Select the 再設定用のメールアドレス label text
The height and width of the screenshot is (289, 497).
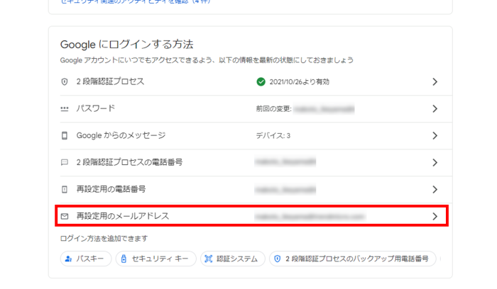[x=123, y=216]
